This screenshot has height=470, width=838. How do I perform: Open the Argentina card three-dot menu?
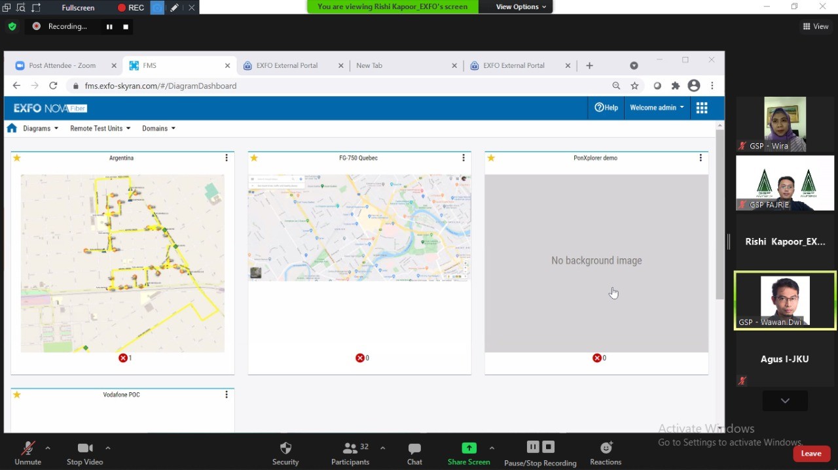(x=227, y=158)
